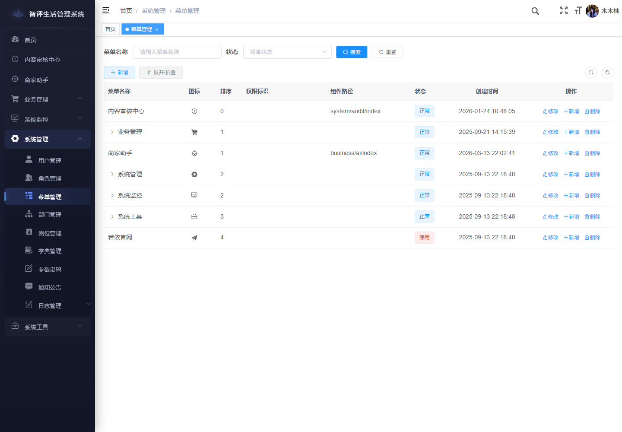Enter fullscreen mode via the expand icon
This screenshot has height=432, width=622.
pyautogui.click(x=564, y=11)
